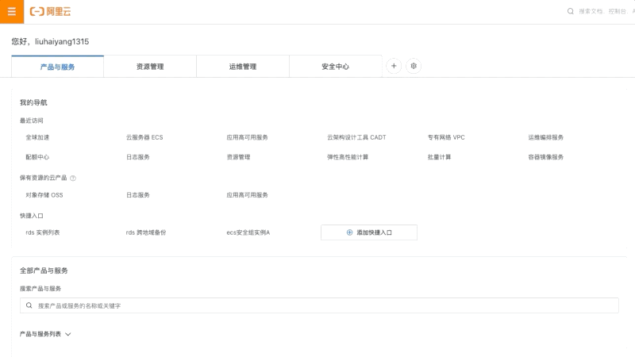
Task: Click the 添加快捷入口 button
Action: pyautogui.click(x=369, y=232)
